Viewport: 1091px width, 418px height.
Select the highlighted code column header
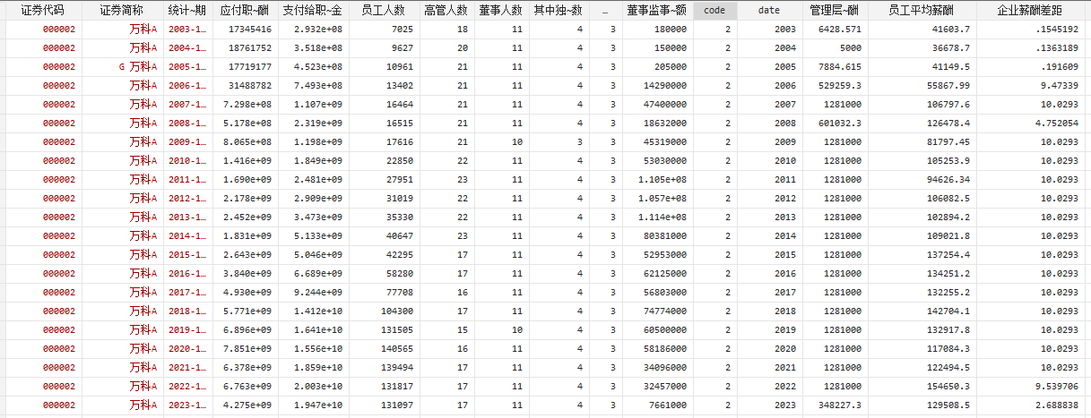[714, 10]
